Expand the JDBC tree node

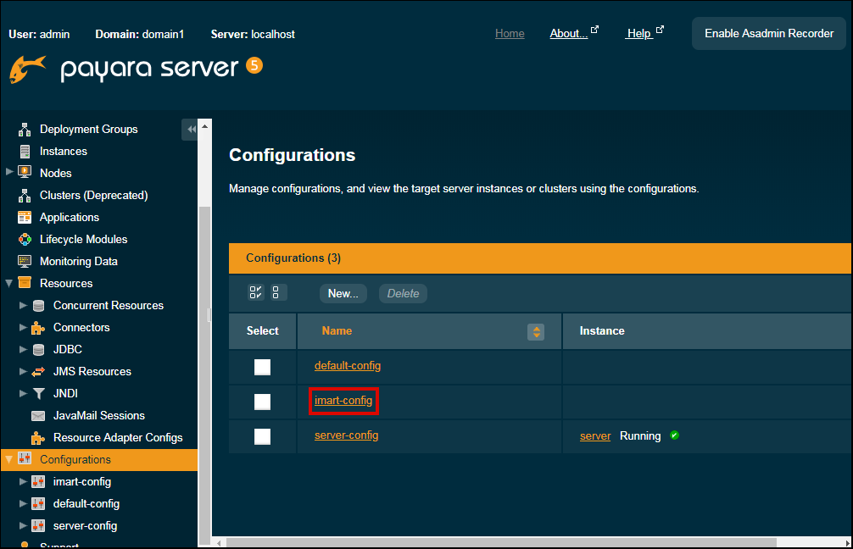coord(23,350)
